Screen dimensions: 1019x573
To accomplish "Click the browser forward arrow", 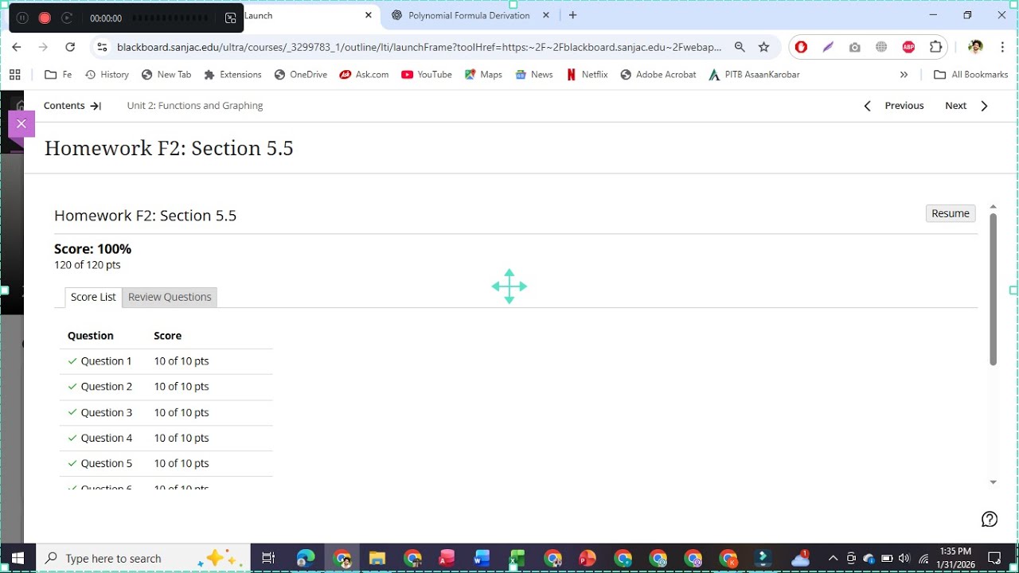I will 43,47.
